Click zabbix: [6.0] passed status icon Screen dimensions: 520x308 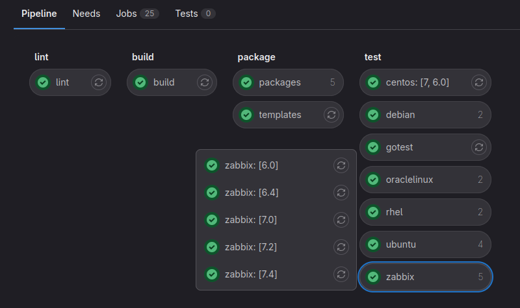coord(212,165)
